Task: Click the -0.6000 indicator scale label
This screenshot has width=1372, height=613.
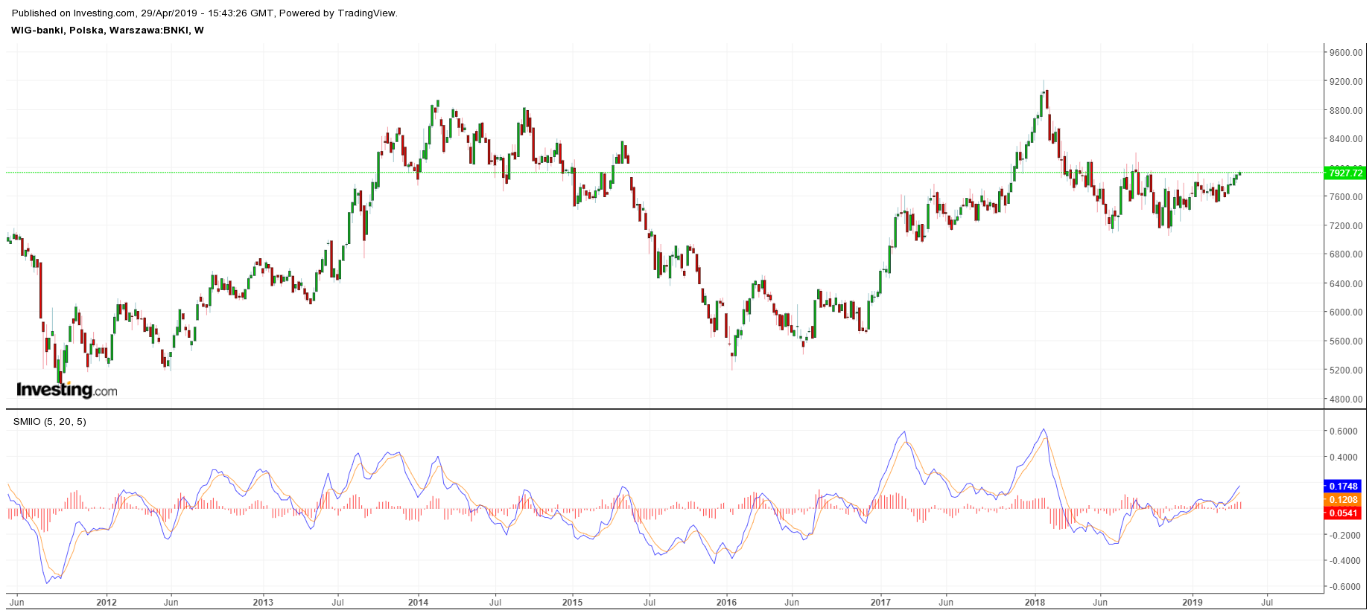Action: pos(1344,587)
